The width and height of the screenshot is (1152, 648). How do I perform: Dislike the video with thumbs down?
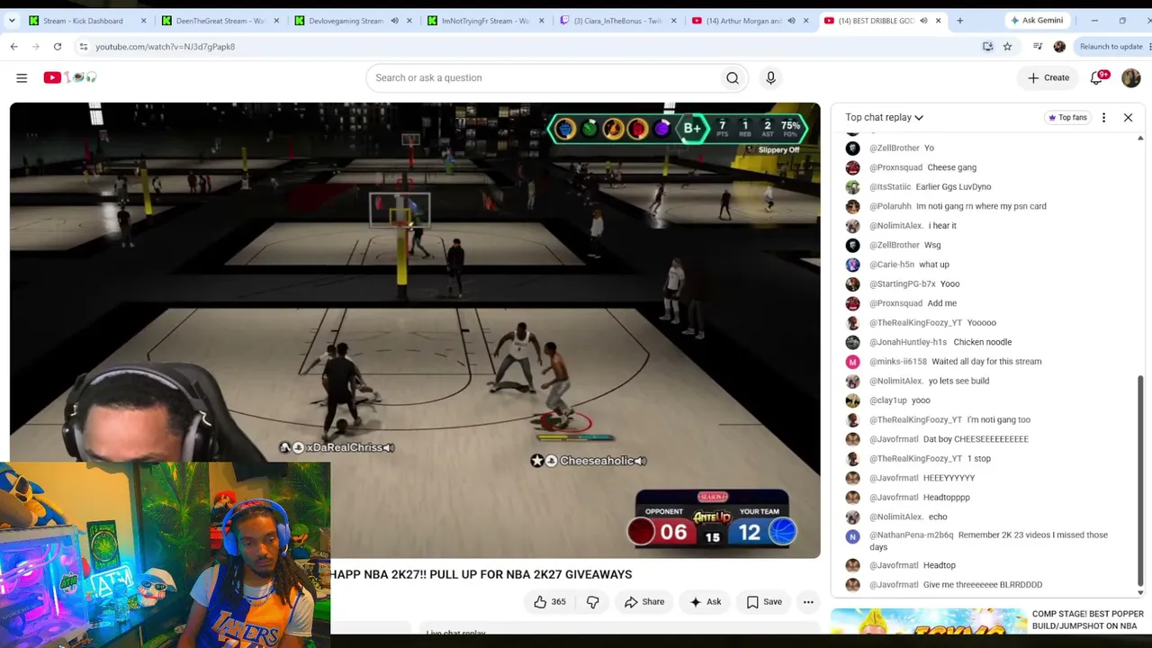coord(593,602)
